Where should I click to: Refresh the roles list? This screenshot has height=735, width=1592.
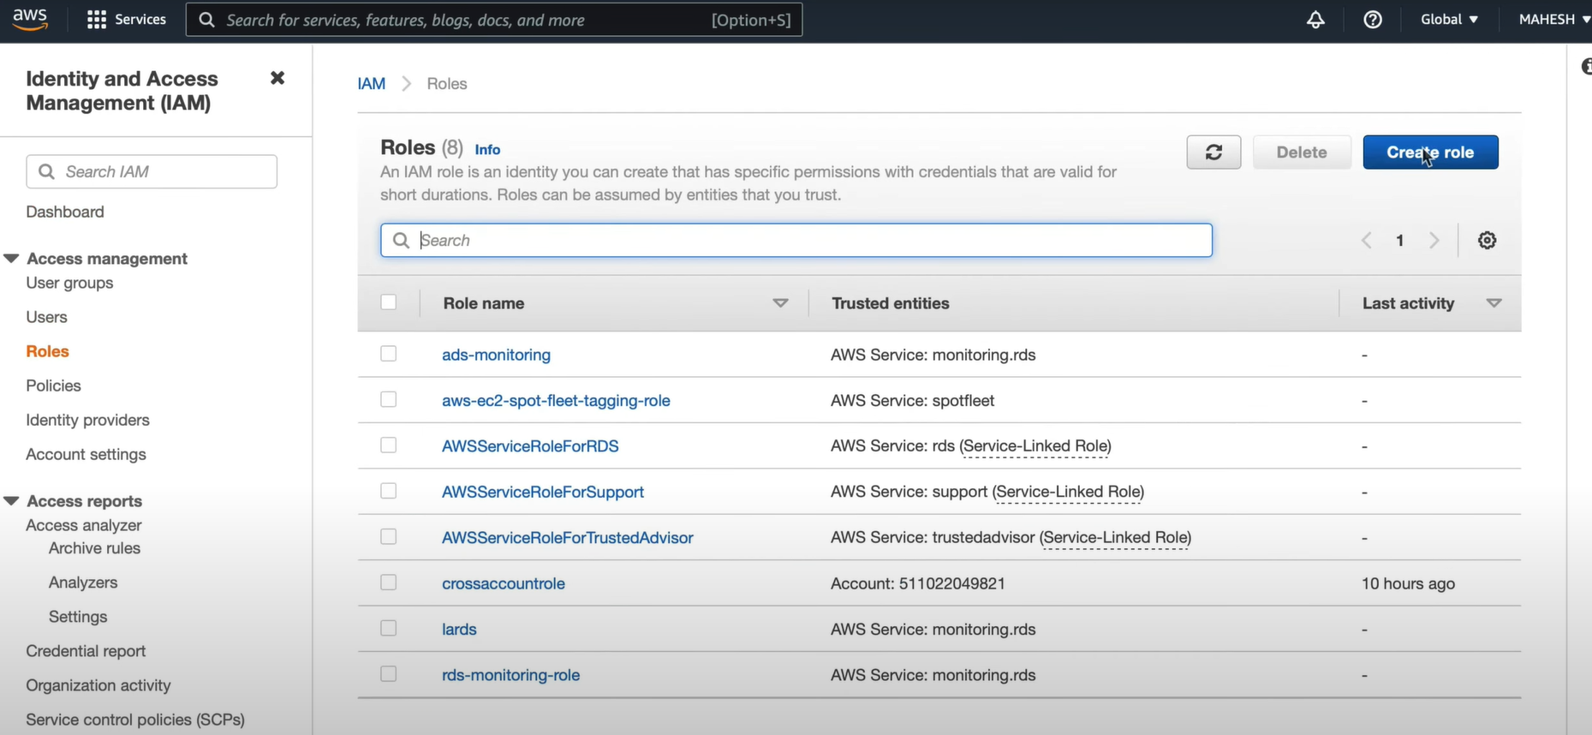point(1213,152)
